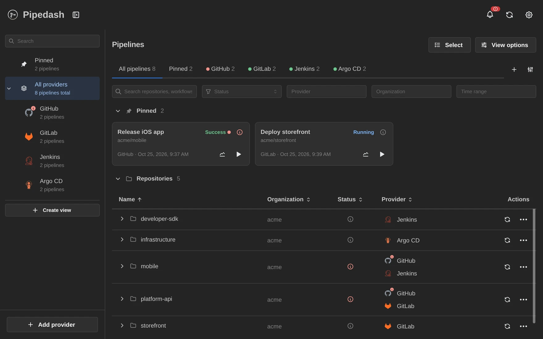Switch to All pipelines tab
Image resolution: width=543 pixels, height=339 pixels.
click(x=137, y=69)
